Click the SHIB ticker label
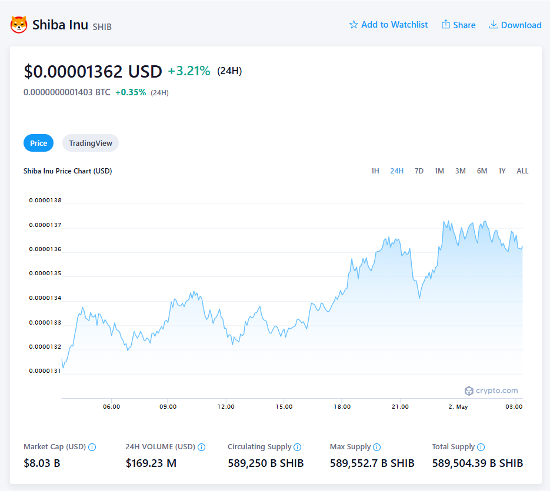This screenshot has width=550, height=491. [x=102, y=26]
